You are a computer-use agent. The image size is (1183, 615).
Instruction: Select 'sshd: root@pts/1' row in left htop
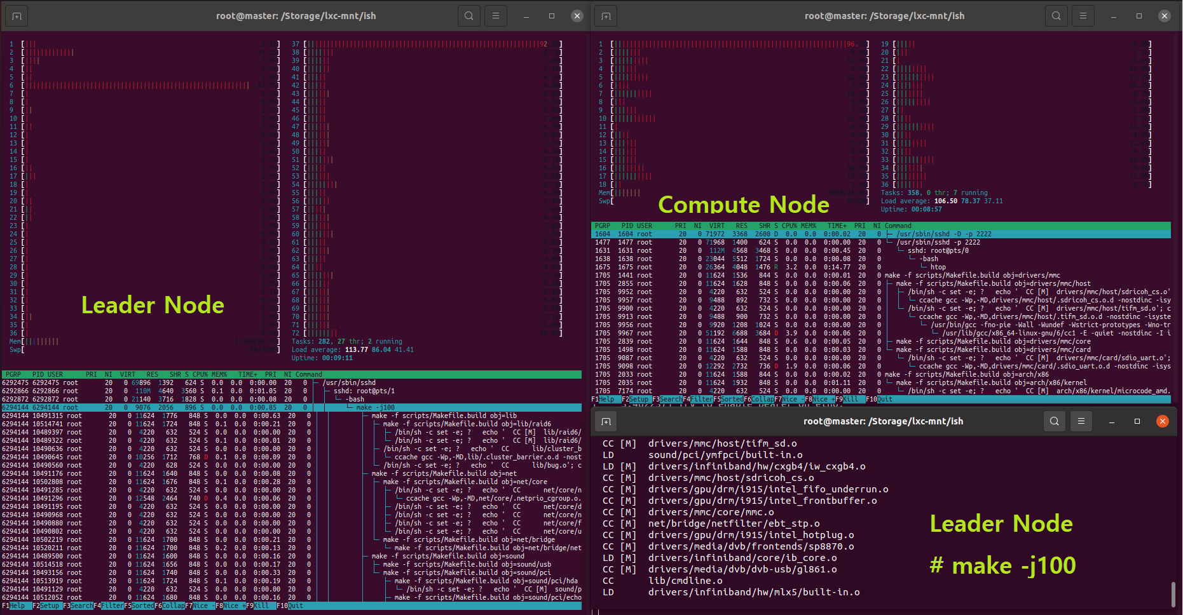(x=292, y=391)
